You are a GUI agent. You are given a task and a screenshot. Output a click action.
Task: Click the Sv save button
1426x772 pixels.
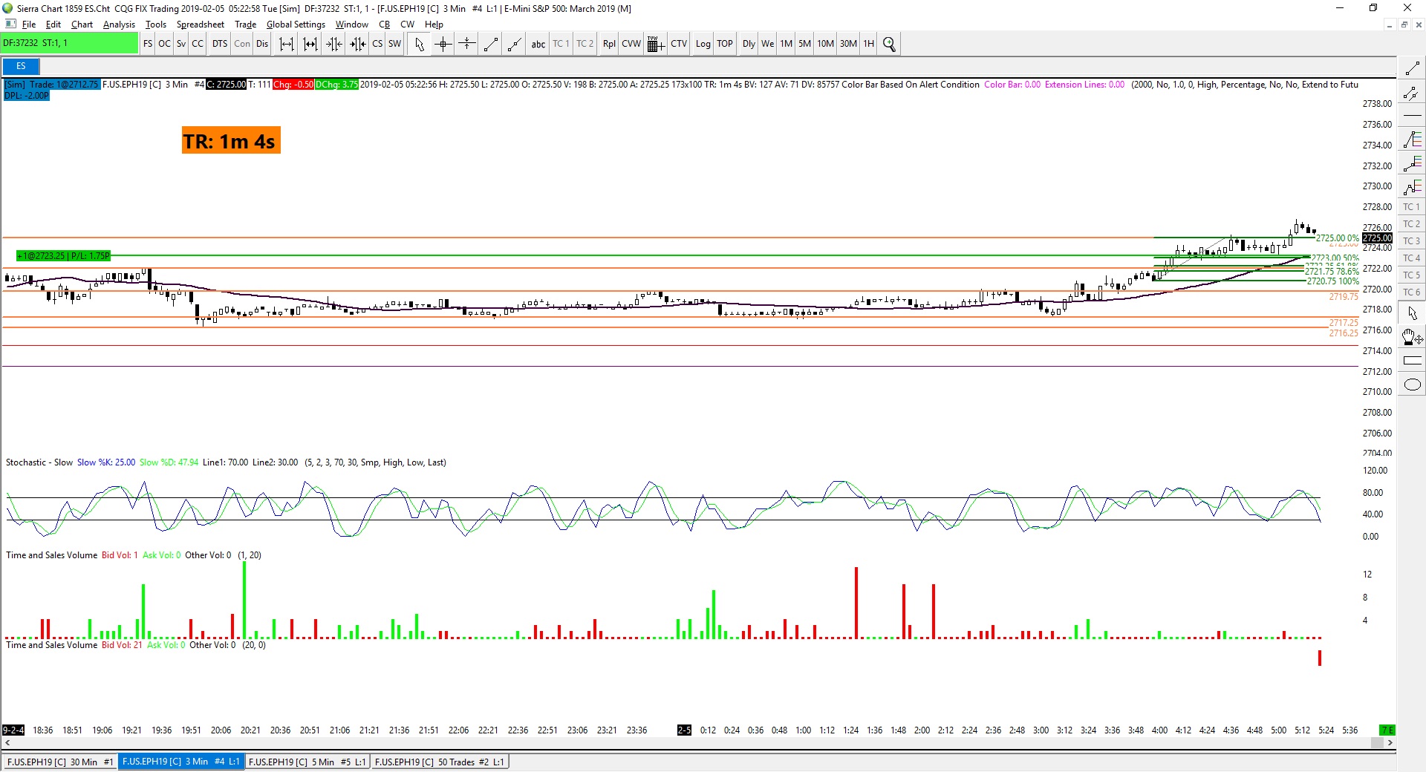pos(181,44)
